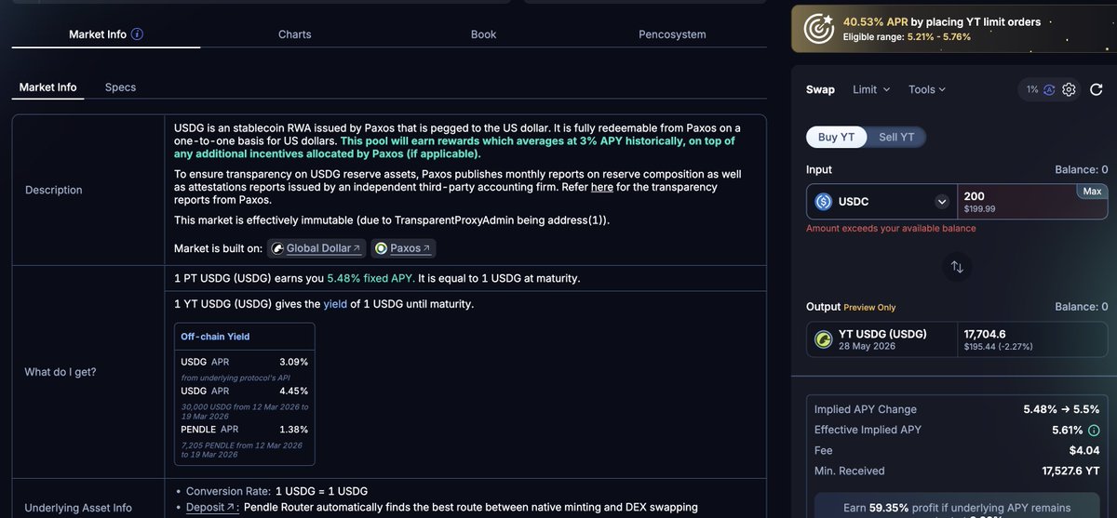The image size is (1117, 518).
Task: Click the 'yield' link in YT description
Action: point(335,304)
